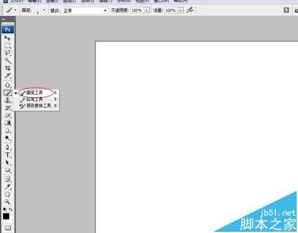Select the Move tool

pyautogui.click(x=8, y=38)
